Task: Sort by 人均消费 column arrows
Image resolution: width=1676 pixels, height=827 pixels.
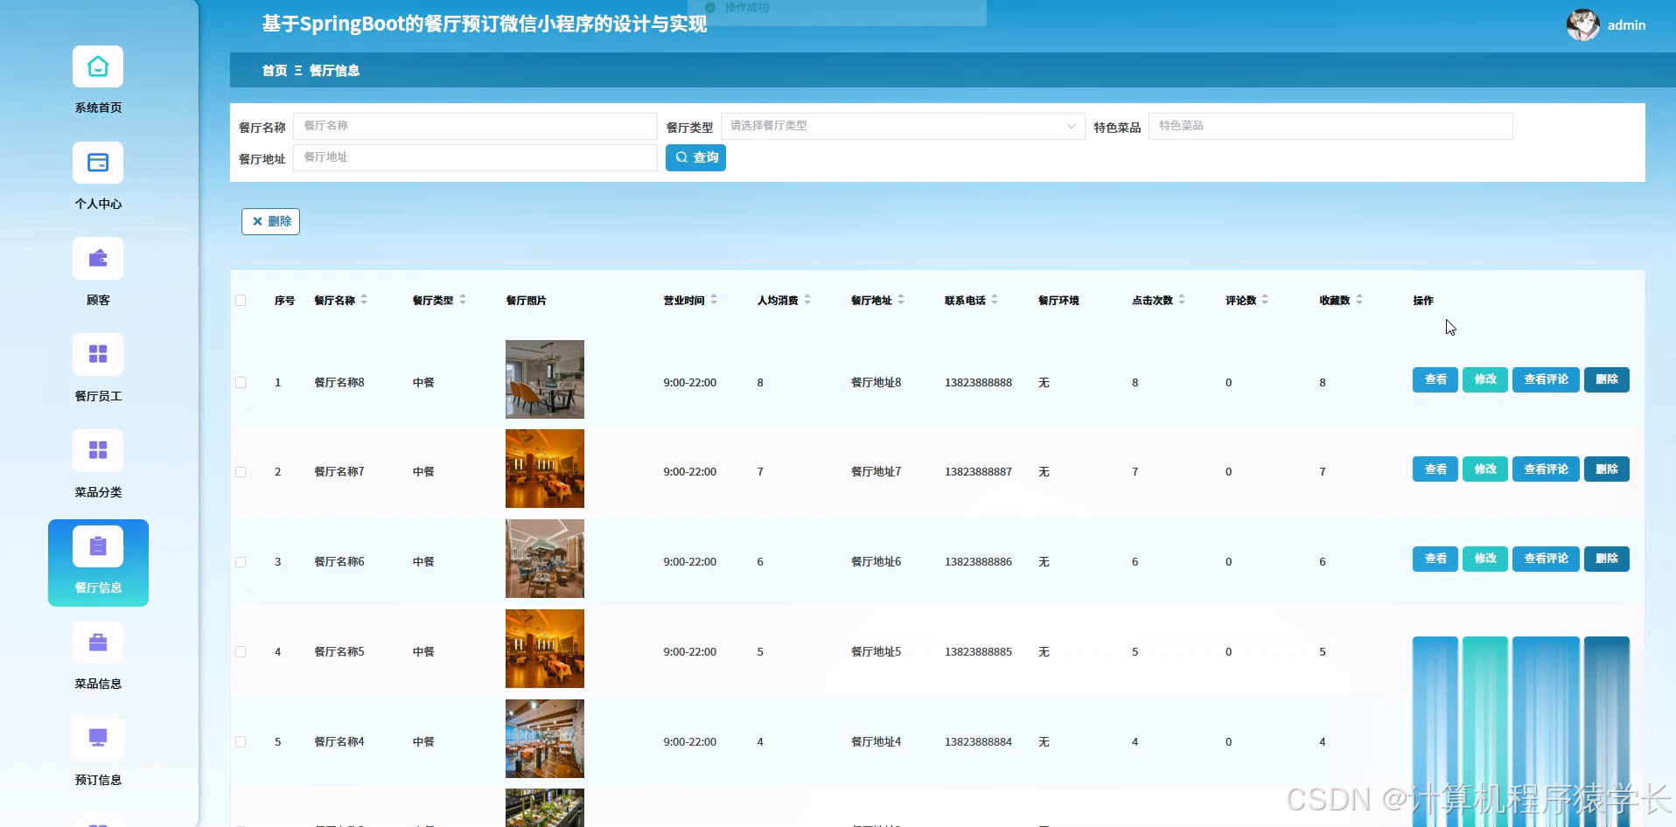Action: 807,300
